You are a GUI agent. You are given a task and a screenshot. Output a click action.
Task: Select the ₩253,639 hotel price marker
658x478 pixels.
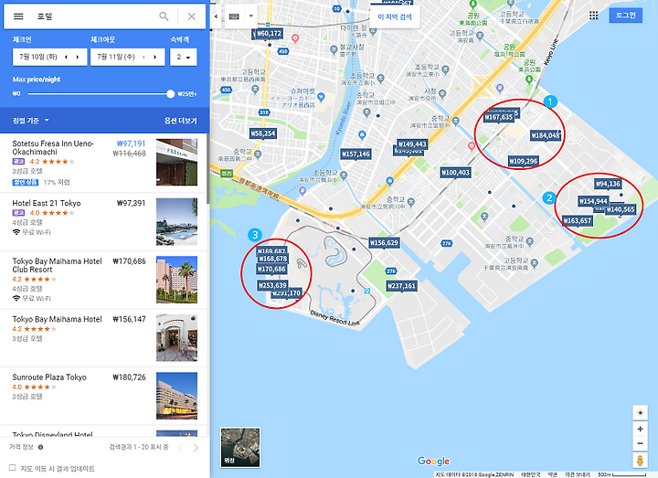coord(272,285)
